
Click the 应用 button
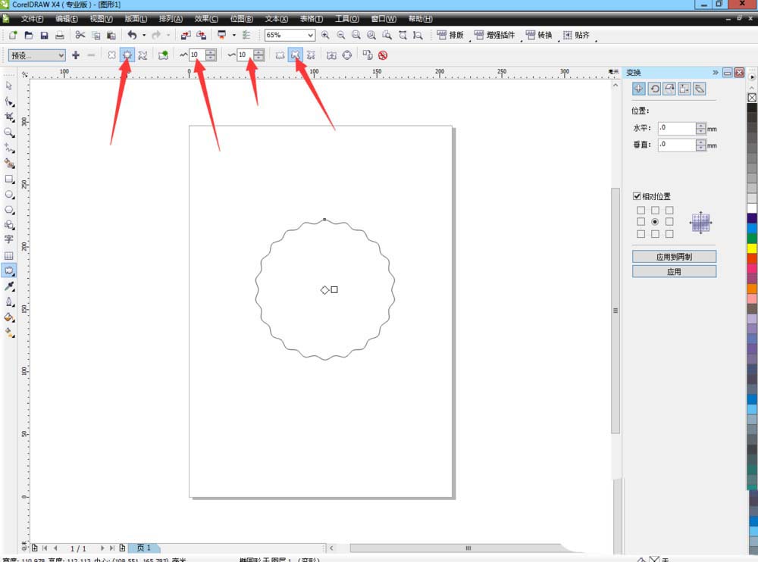point(674,272)
